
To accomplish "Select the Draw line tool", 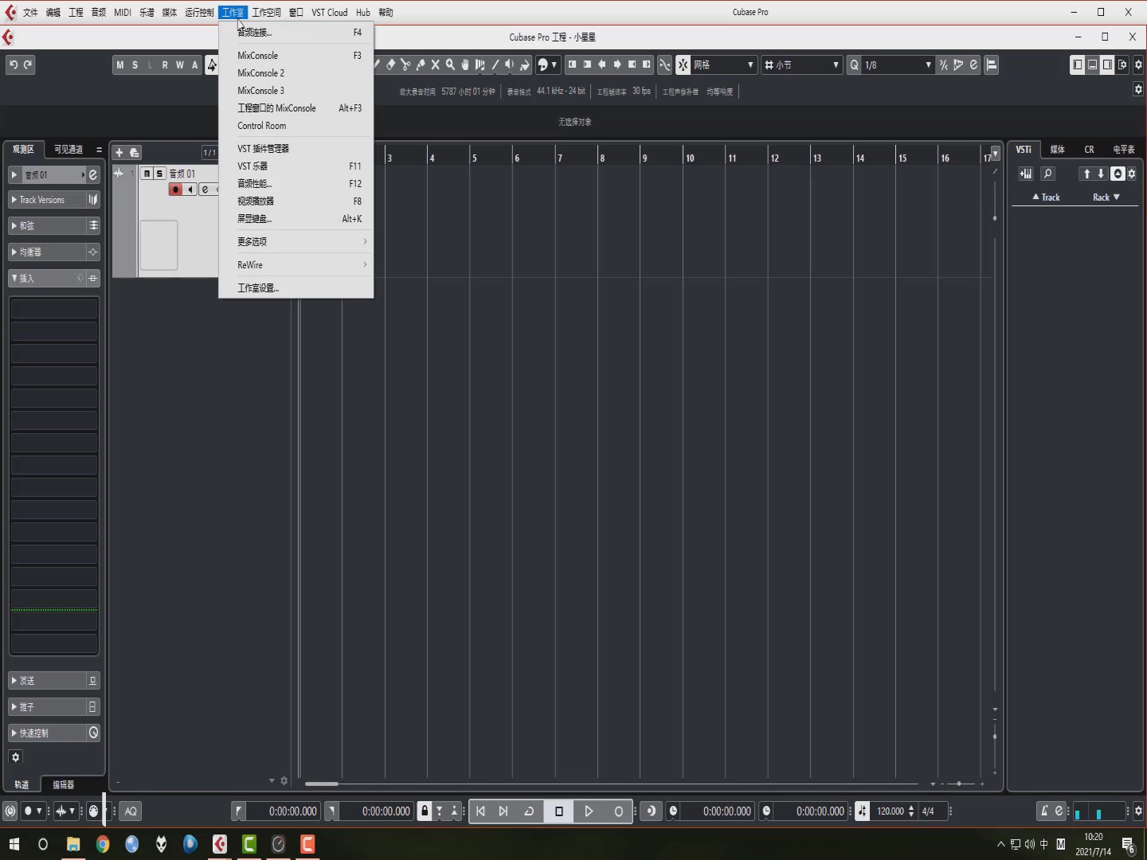I will 495,65.
